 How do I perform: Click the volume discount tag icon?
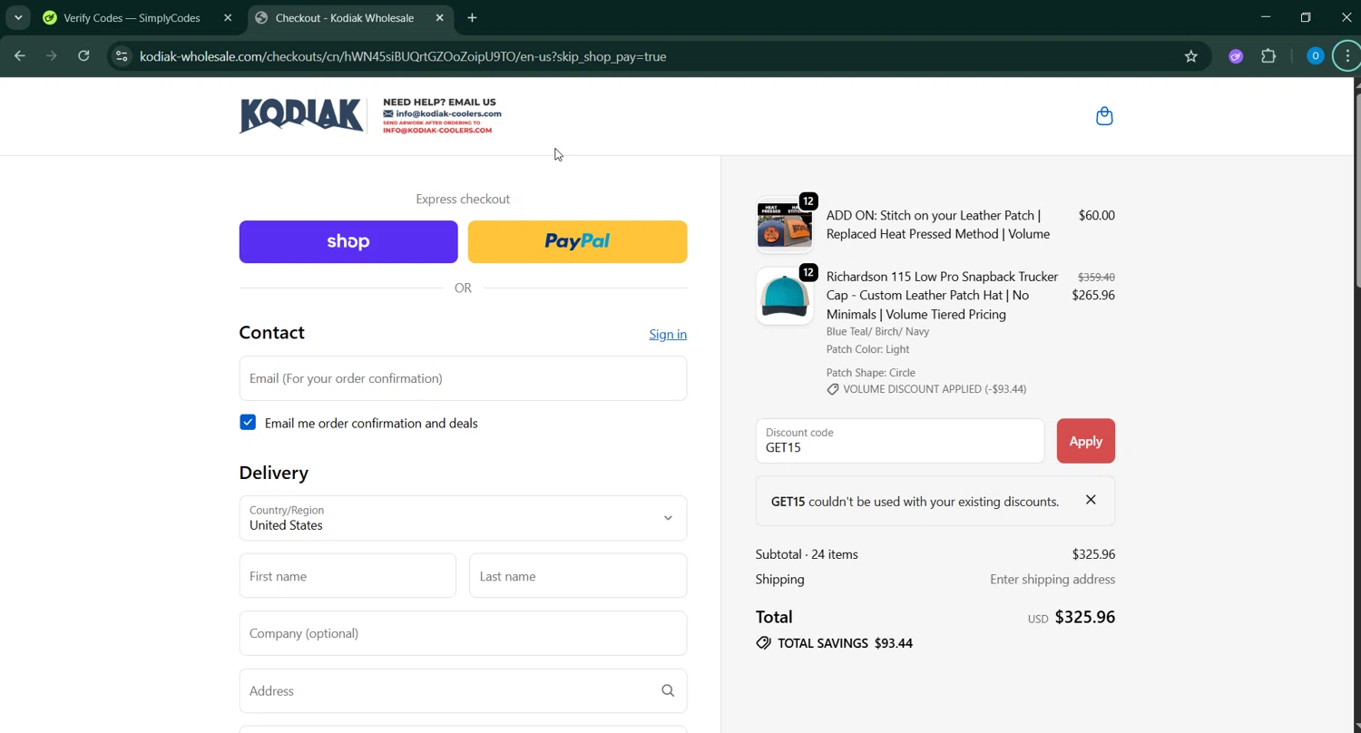pyautogui.click(x=833, y=389)
